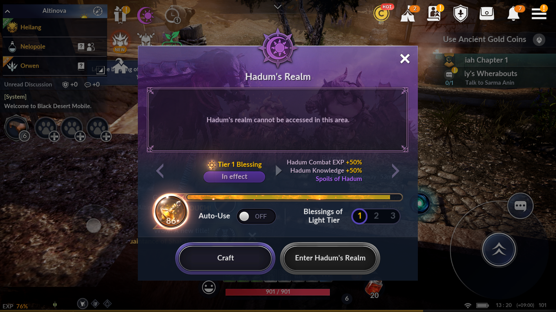Select Blessings of Light Tier 2
Viewport: 556px width, 312px height.
376,216
